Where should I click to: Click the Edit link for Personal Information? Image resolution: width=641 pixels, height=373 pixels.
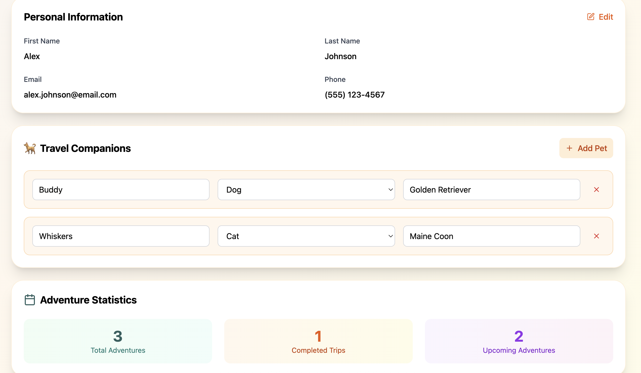pyautogui.click(x=606, y=17)
